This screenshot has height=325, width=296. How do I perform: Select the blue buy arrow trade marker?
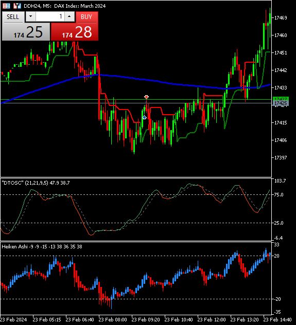(144, 117)
